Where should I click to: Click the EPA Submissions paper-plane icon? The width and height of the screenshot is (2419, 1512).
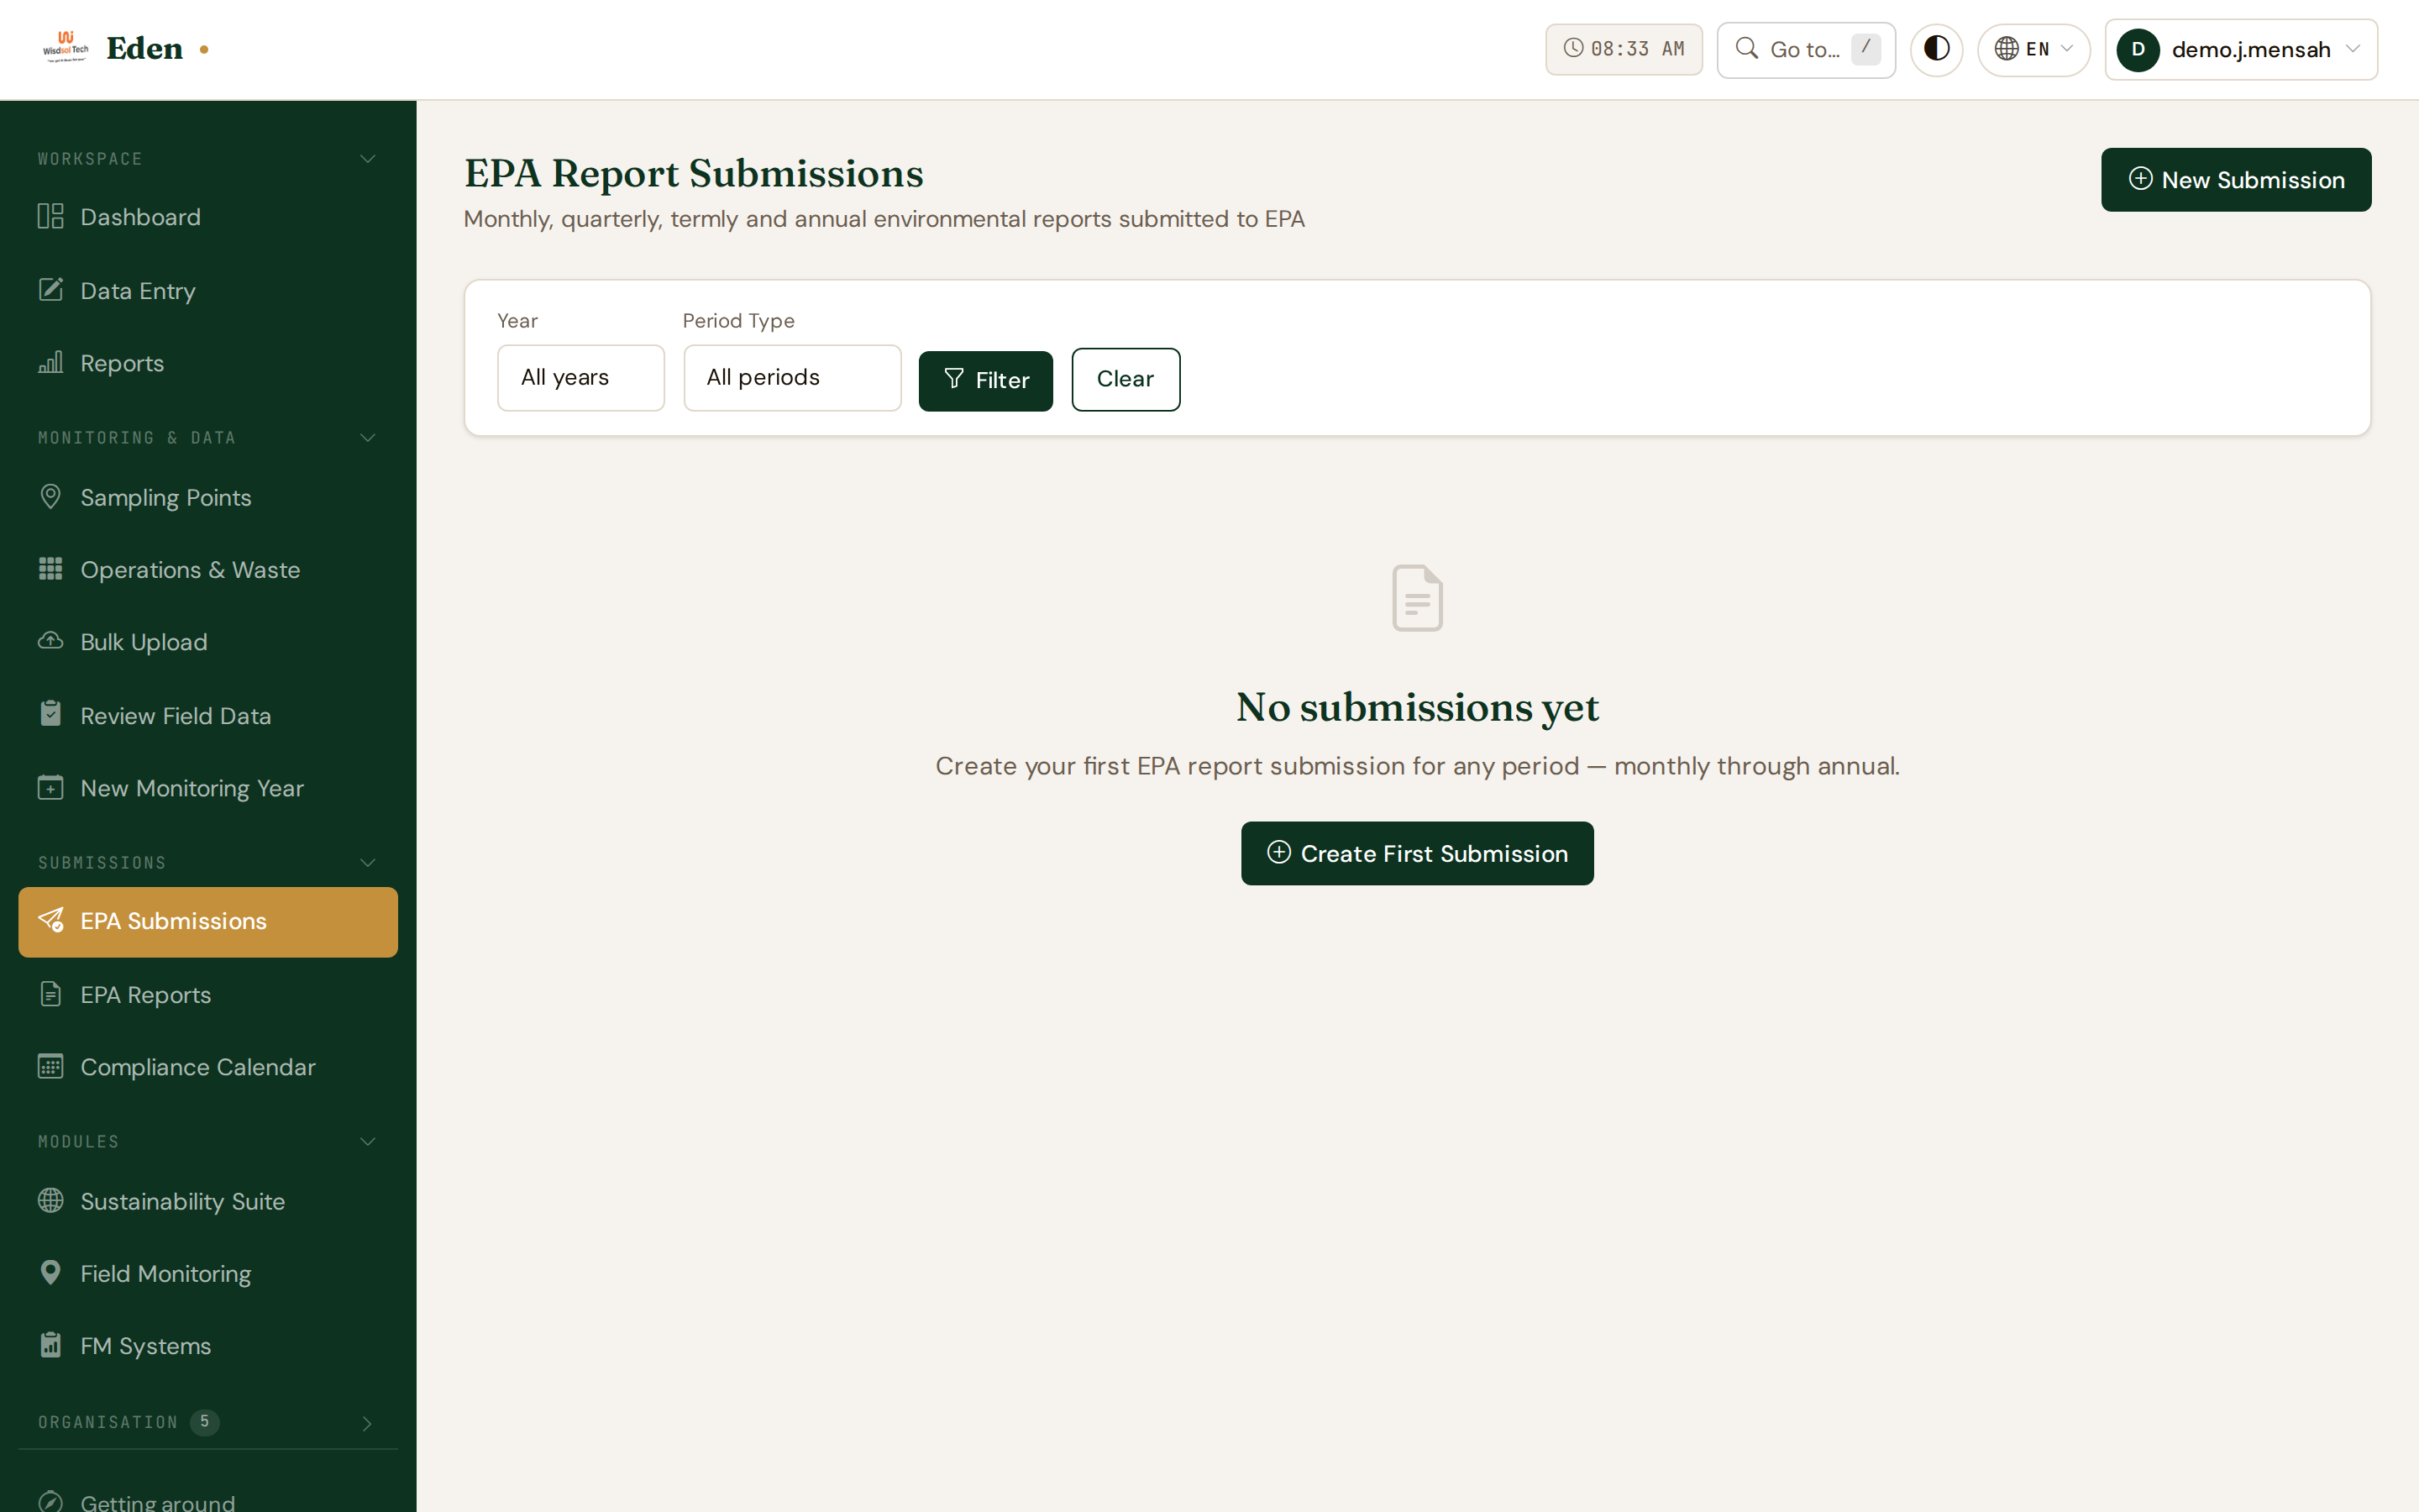click(x=50, y=920)
